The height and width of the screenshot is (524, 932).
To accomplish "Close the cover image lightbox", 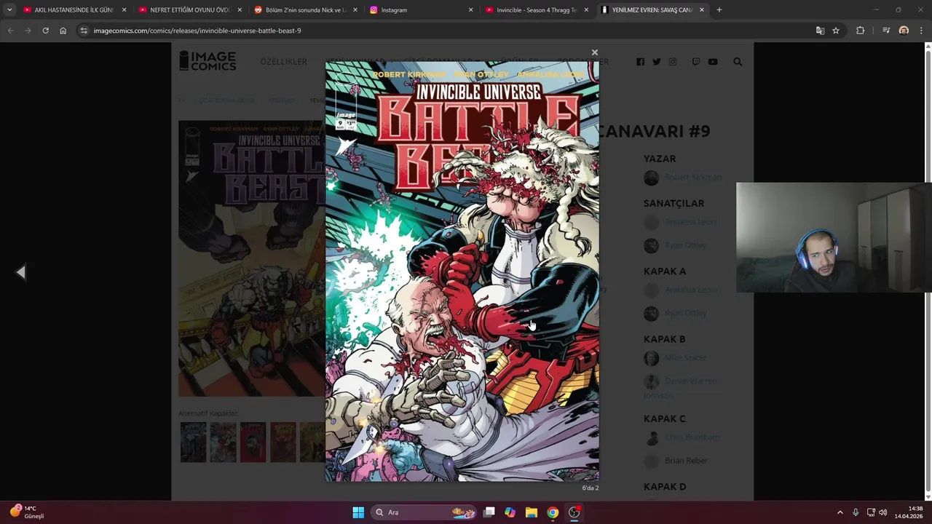I will tap(595, 52).
